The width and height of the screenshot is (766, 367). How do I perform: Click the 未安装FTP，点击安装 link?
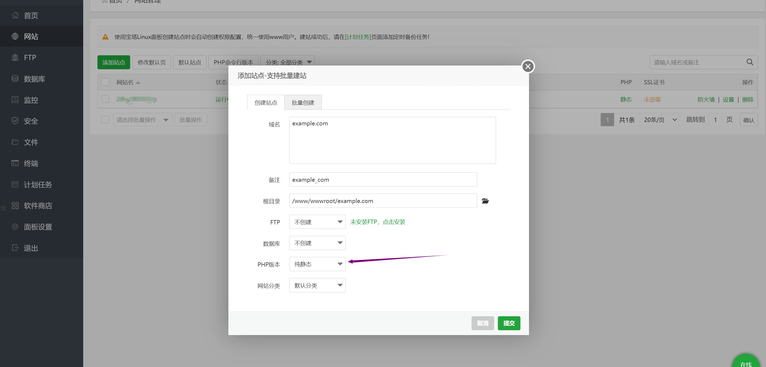pyautogui.click(x=378, y=222)
